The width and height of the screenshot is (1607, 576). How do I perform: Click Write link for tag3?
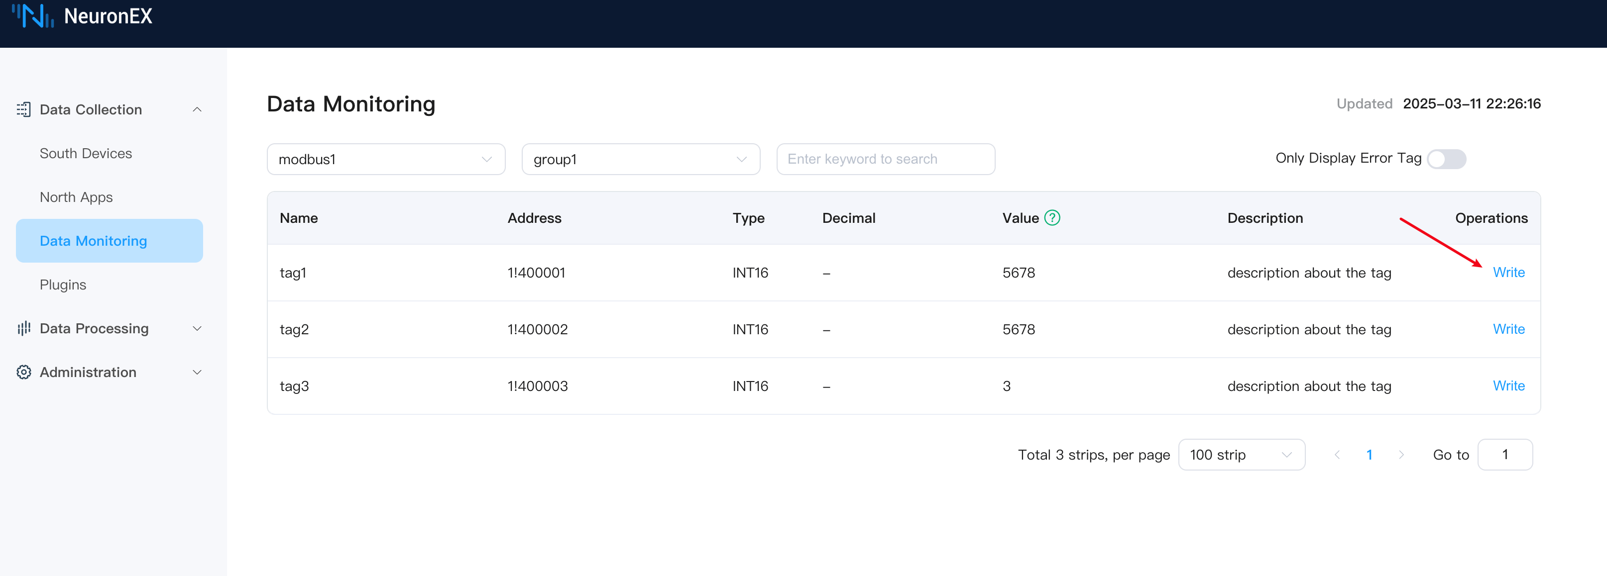tap(1508, 386)
